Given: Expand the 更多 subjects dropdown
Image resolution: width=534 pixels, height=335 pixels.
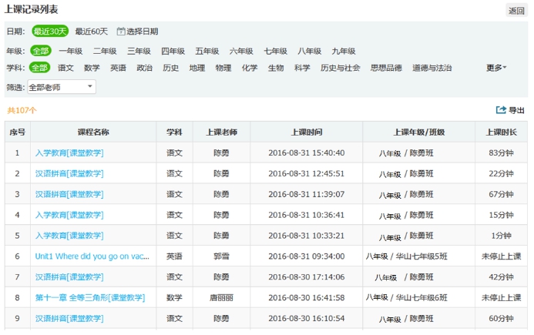Looking at the screenshot, I should coord(496,68).
